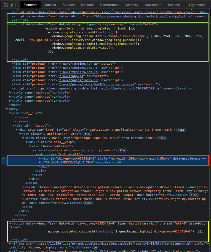Viewport: 211px width, 252px height.
Task: Expand the div-gpt-ad-6355419-0 div node
Action: click(40, 159)
